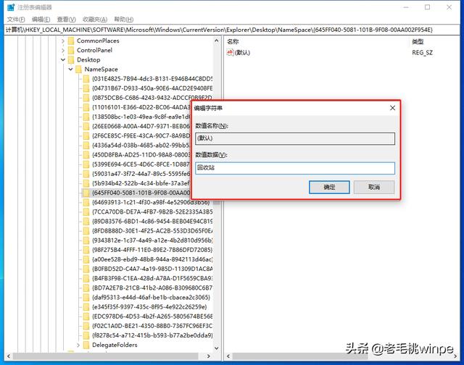The image size is (464, 365).
Task: Select the {B4FB3F98-C1EA-428d key text
Action: click(x=152, y=278)
